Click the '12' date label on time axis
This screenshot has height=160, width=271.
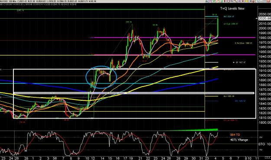[x=93, y=158]
